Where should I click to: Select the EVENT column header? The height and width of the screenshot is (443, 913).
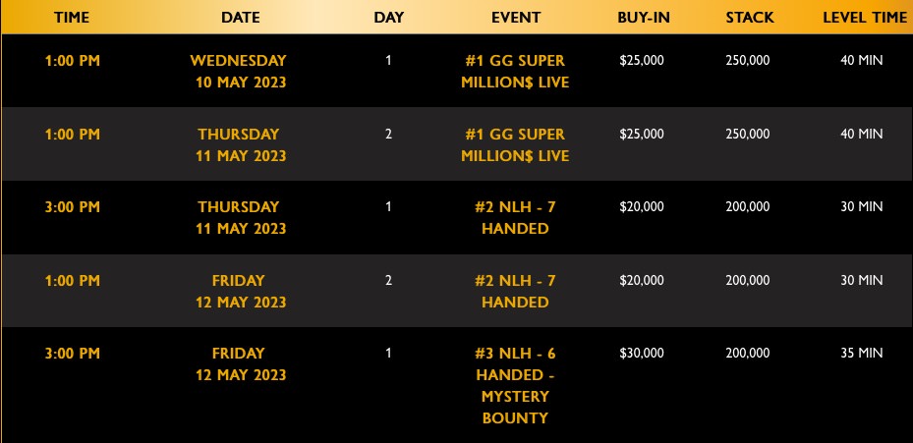click(516, 18)
